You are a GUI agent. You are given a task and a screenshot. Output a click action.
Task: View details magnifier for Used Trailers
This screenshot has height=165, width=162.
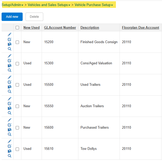[10, 92]
